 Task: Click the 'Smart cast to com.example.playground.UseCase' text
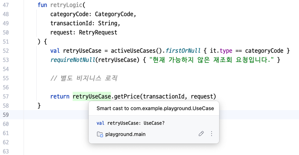tap(155, 109)
